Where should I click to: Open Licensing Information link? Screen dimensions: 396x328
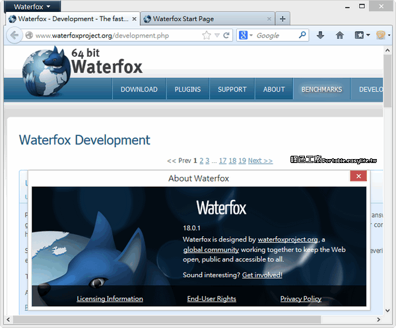coord(110,299)
